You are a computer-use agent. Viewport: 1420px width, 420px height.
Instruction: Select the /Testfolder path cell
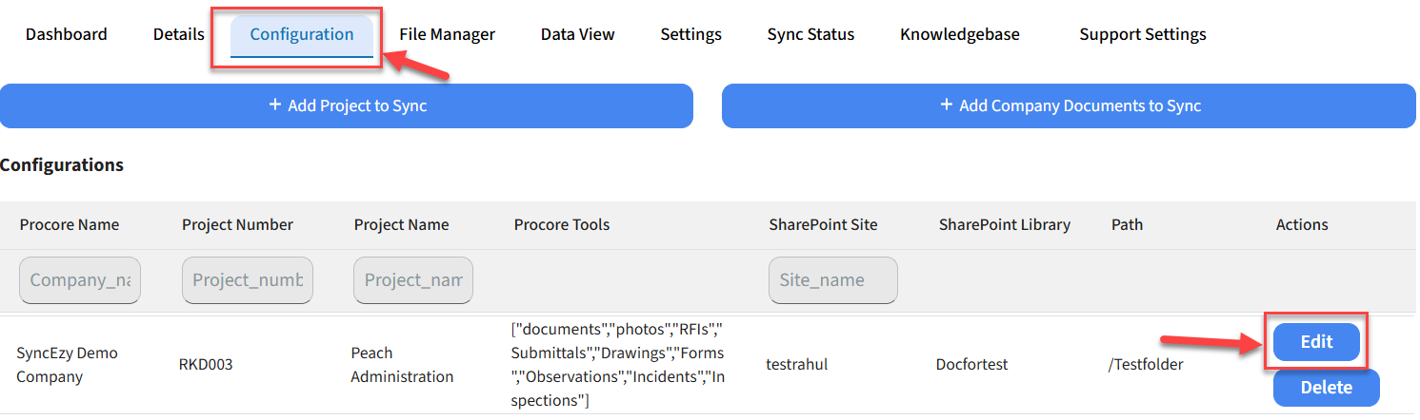[1147, 364]
